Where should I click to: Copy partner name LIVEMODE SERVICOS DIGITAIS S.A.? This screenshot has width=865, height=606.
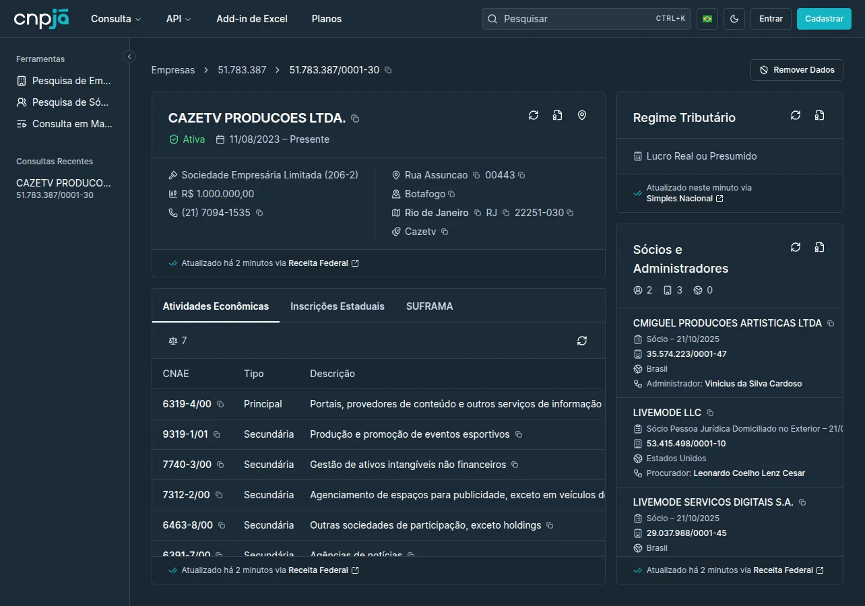[802, 502]
